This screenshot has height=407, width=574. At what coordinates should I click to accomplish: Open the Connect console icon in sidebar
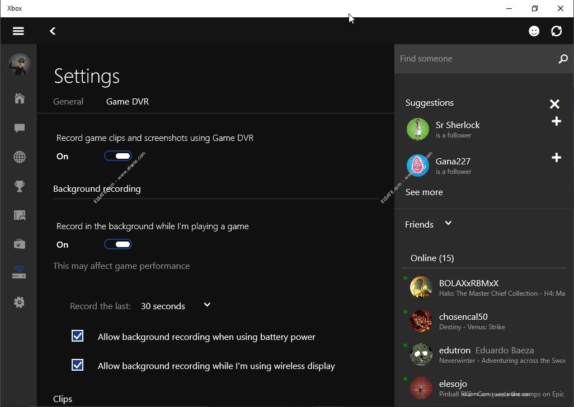pos(19,272)
